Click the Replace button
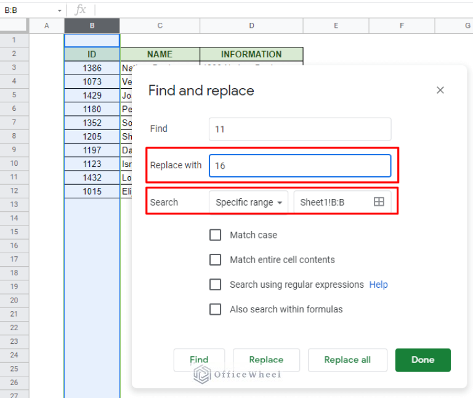Viewport: 473px width, 398px height. pos(266,360)
